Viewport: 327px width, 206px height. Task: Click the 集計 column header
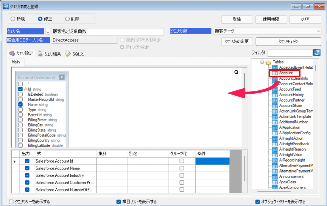(112, 154)
